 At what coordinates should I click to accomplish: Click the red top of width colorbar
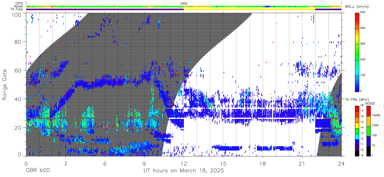coord(358,16)
